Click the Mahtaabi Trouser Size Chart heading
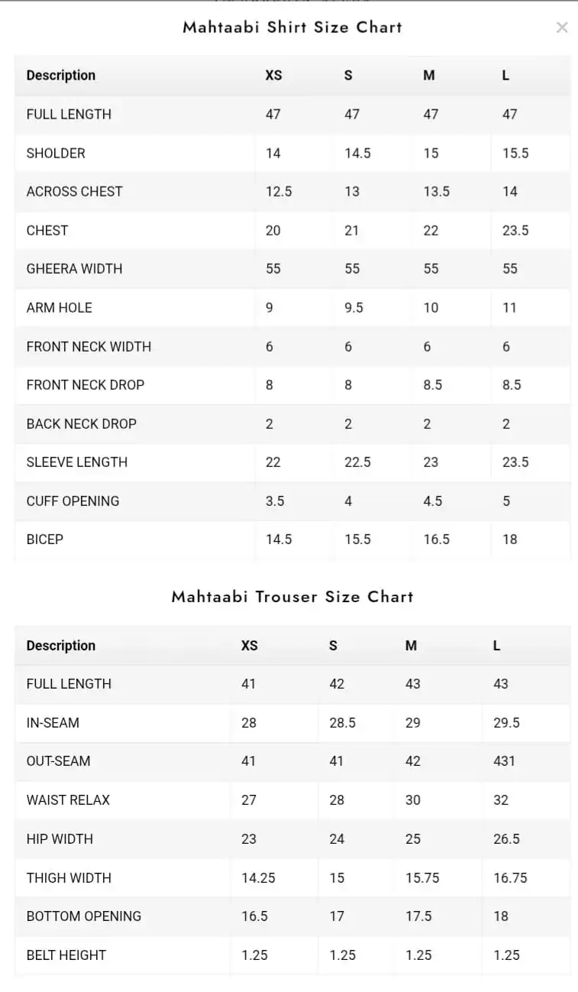578x992 pixels. (292, 597)
